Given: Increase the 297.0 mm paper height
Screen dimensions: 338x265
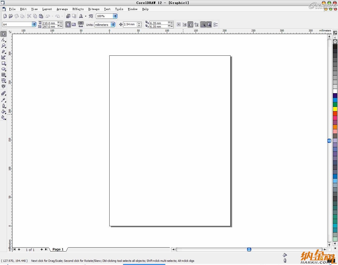Looking at the screenshot, I should (61, 26).
